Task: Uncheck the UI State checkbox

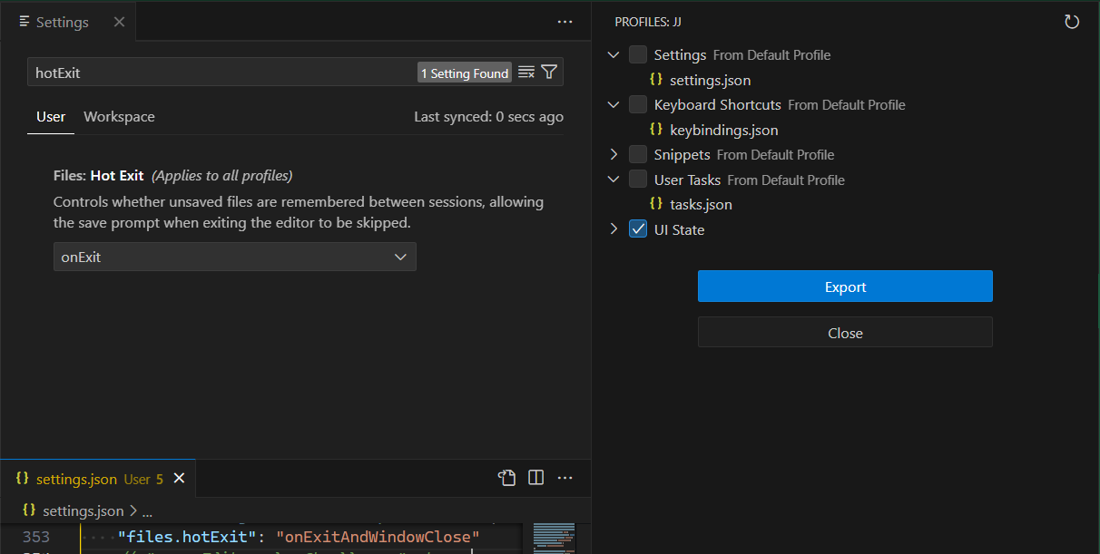Action: pyautogui.click(x=637, y=228)
